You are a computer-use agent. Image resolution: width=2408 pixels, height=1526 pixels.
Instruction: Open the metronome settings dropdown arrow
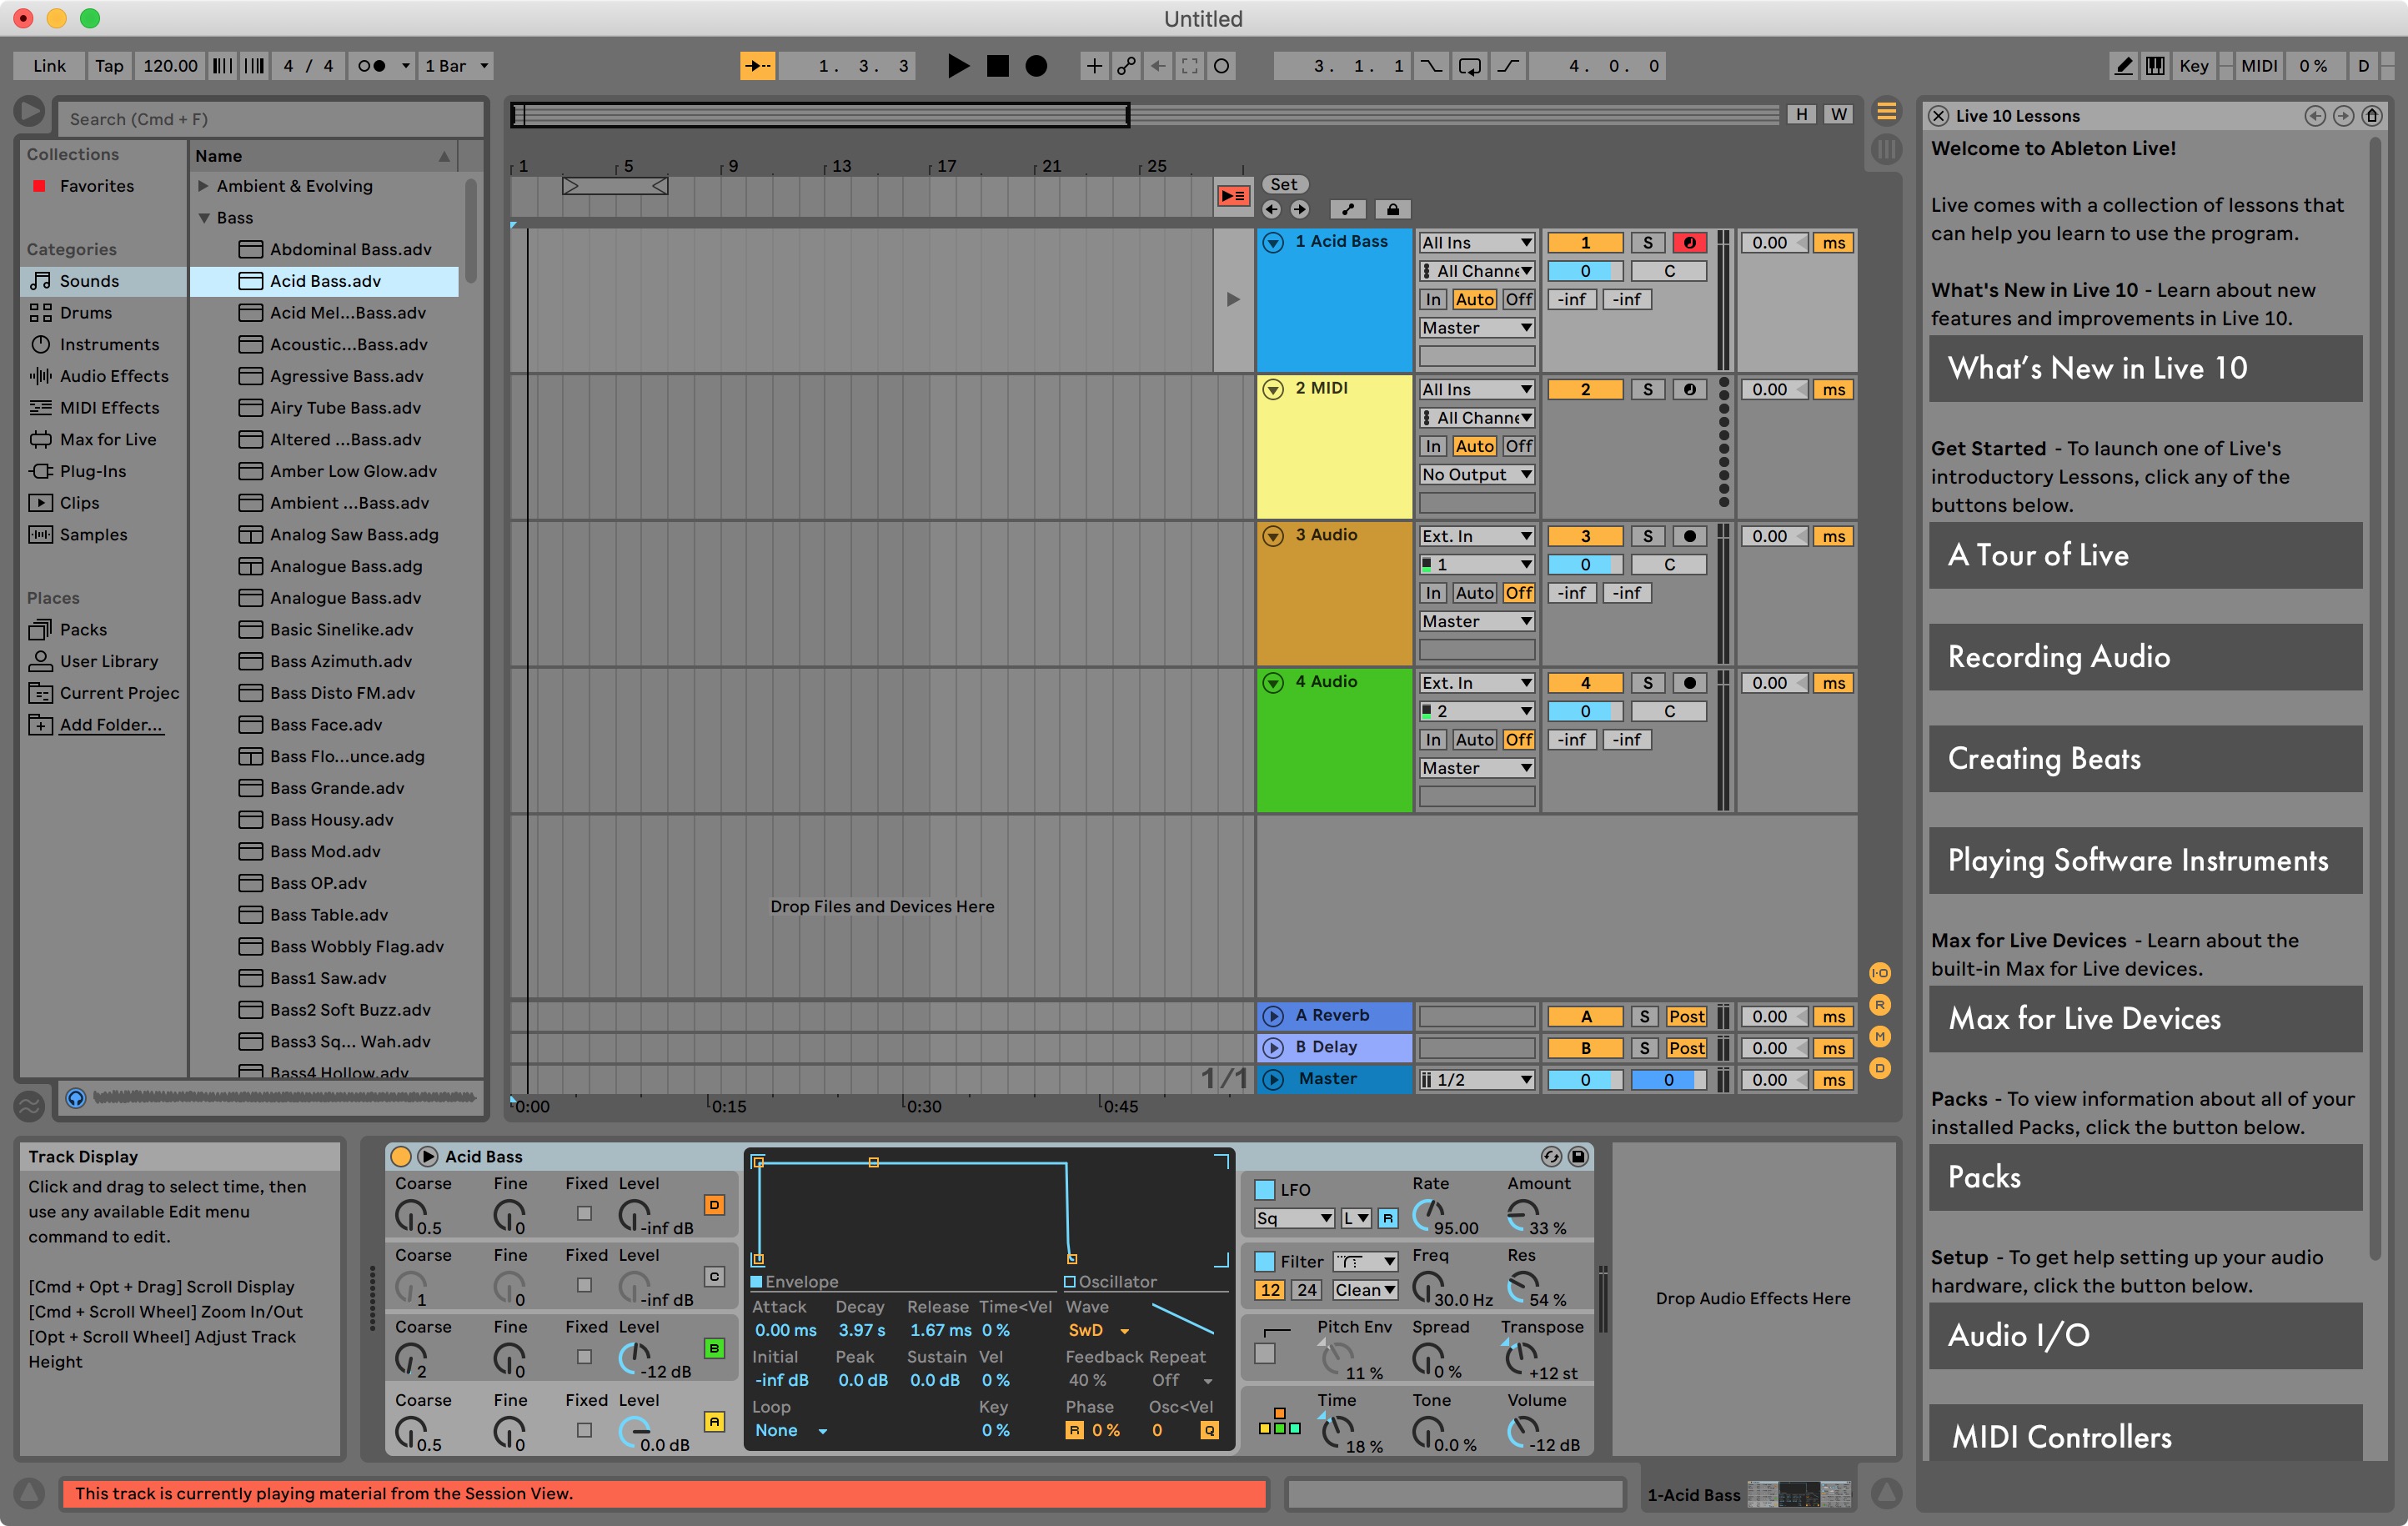(x=405, y=66)
